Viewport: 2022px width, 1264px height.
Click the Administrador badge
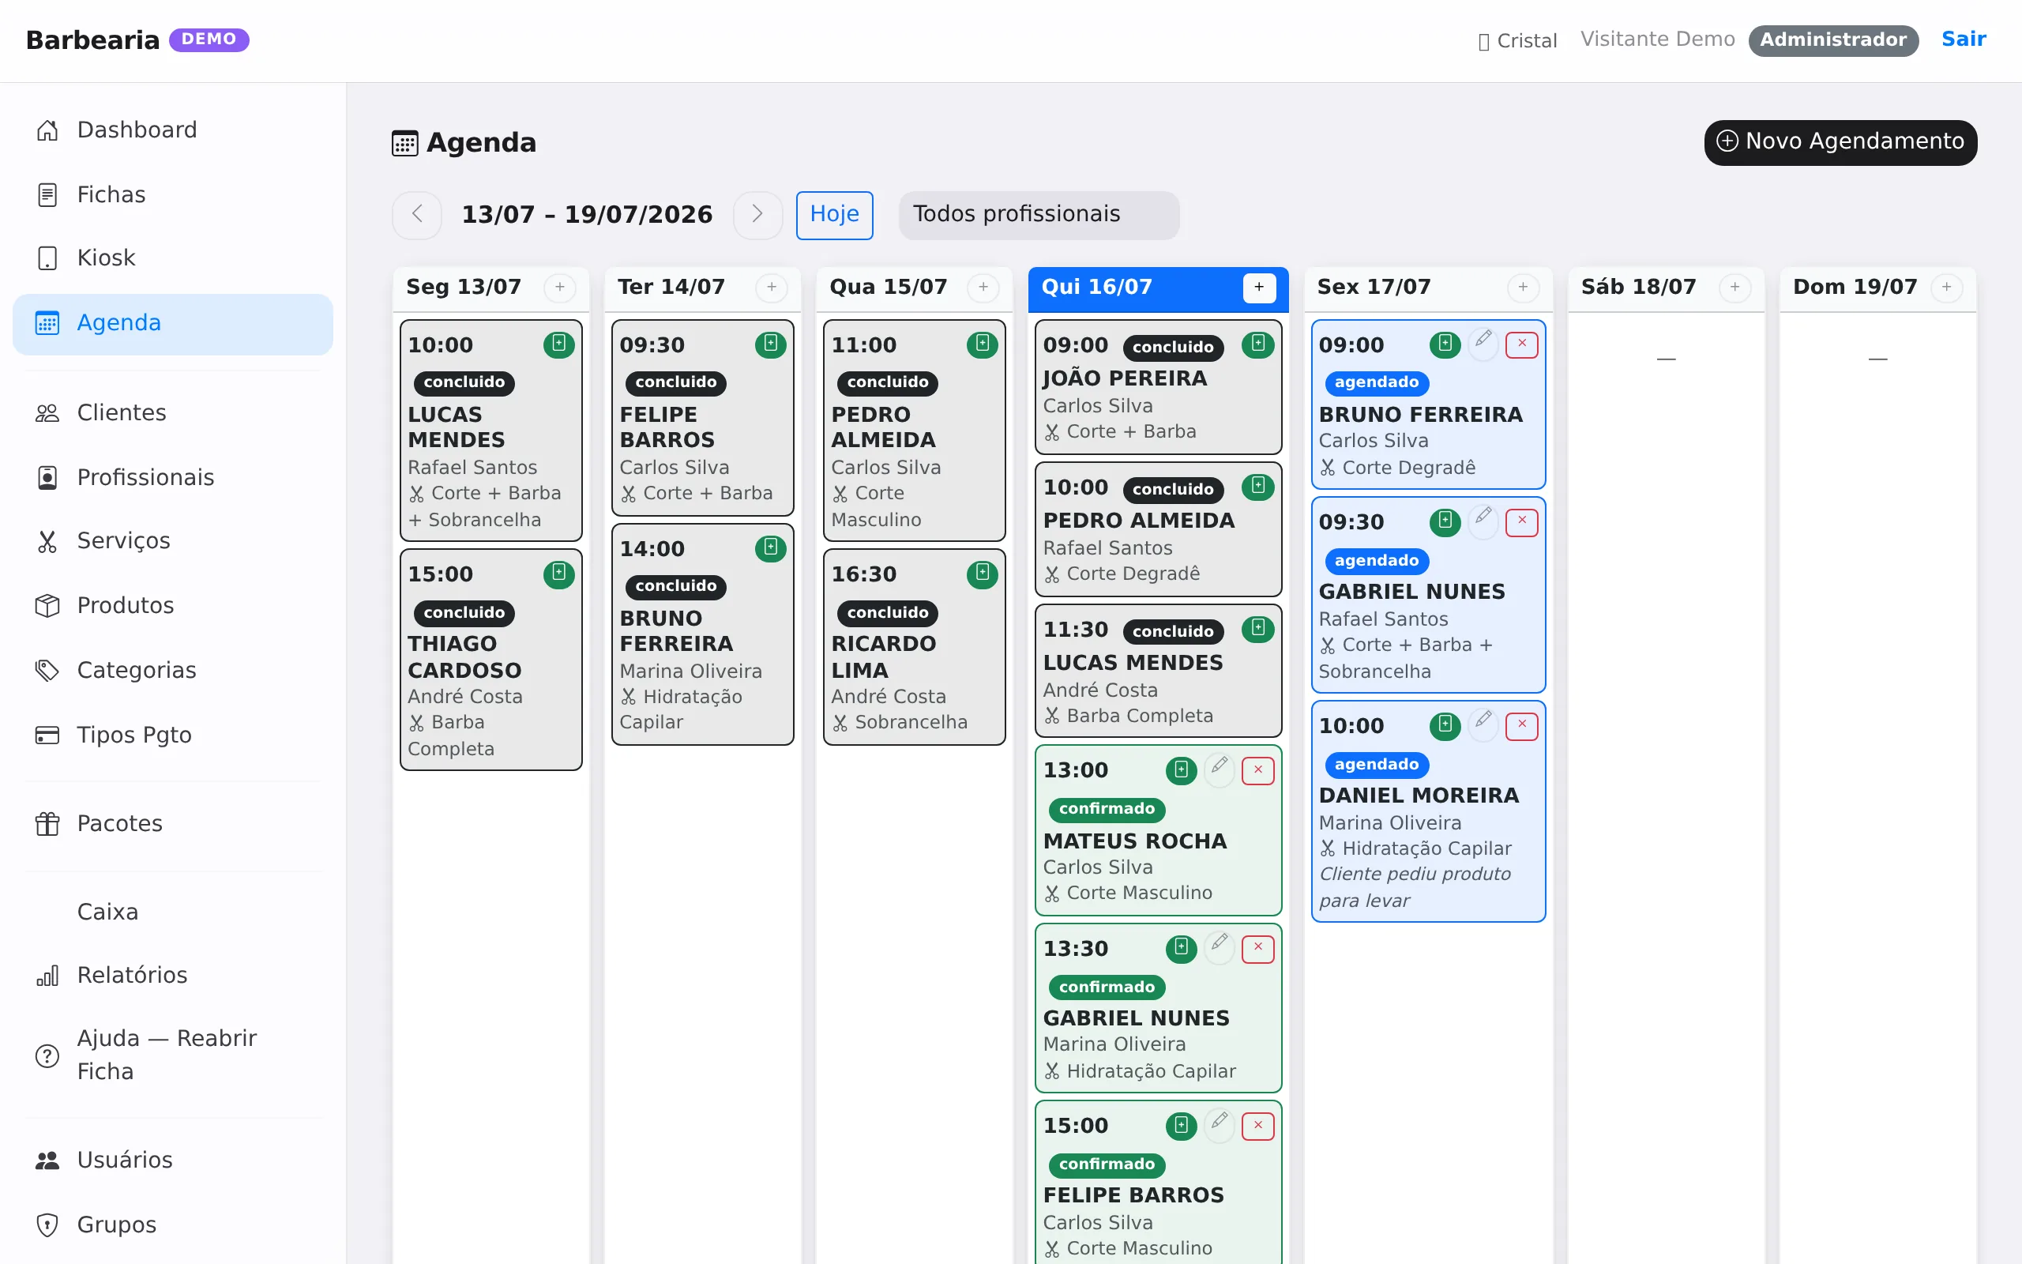click(x=1833, y=40)
